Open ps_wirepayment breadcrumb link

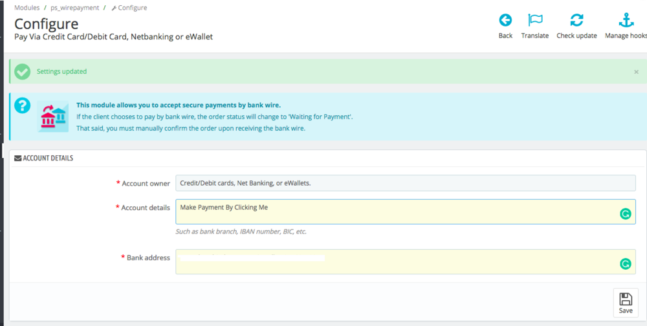tap(74, 7)
